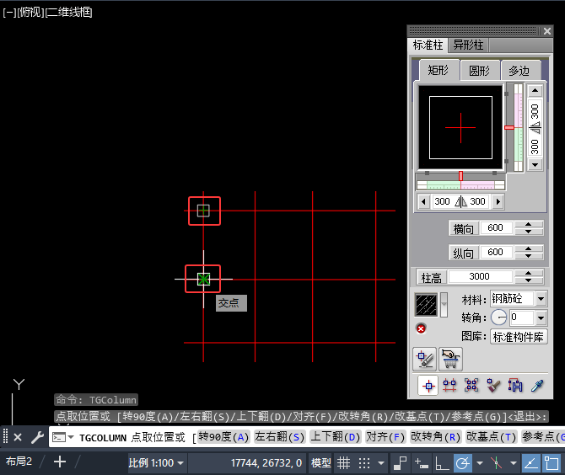Viewport: 565px width, 475px height.
Task: Increase 柱高 value with up arrow
Action: [528, 274]
